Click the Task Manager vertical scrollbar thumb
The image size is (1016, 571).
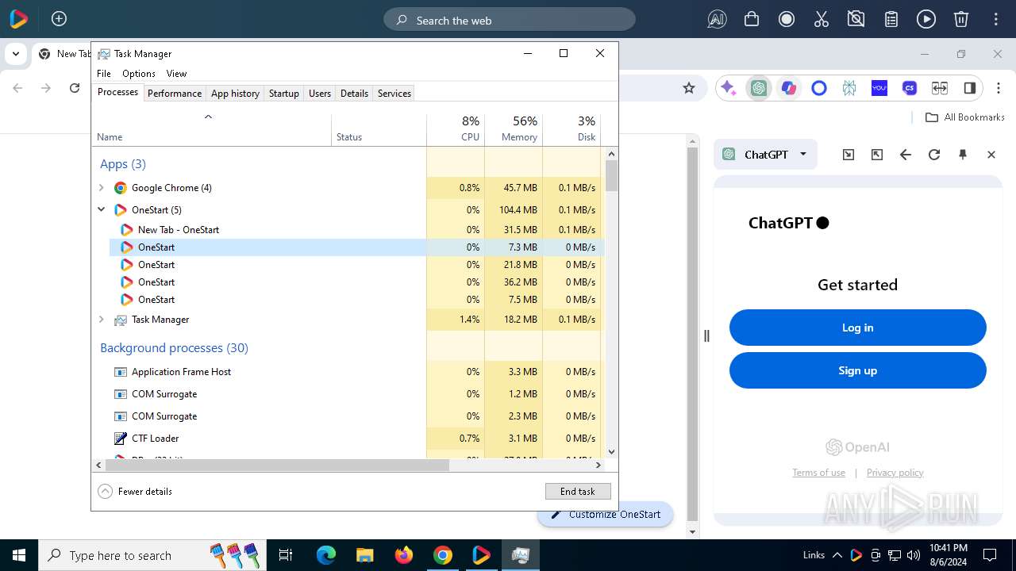pos(611,175)
